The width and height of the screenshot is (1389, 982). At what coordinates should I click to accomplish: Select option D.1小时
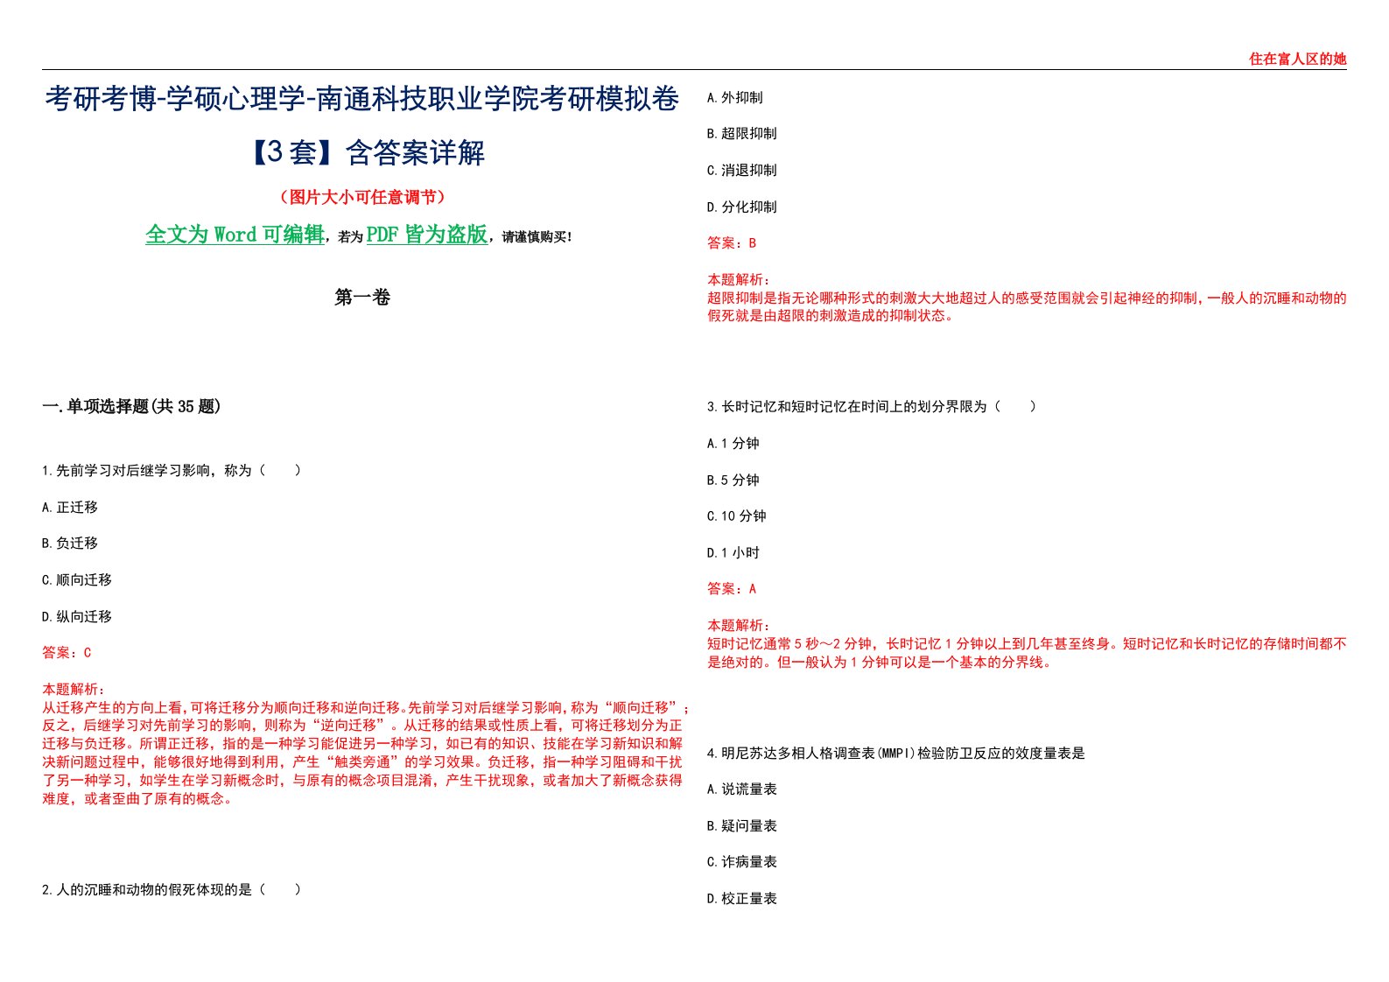point(733,553)
